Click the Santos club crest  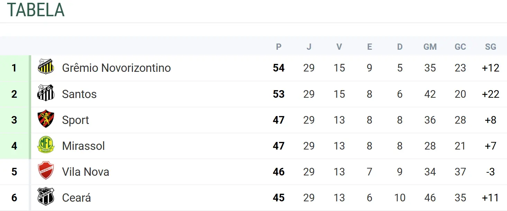tap(46, 93)
